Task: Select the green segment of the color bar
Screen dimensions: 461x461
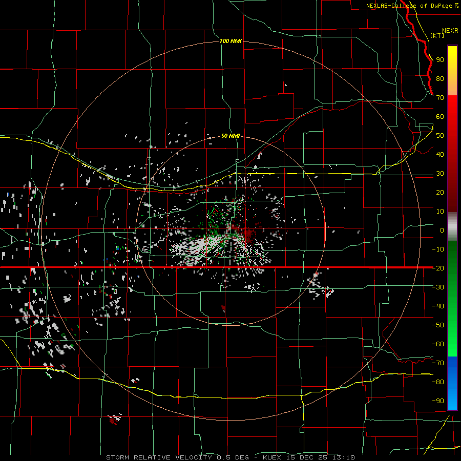Action: pyautogui.click(x=452, y=299)
